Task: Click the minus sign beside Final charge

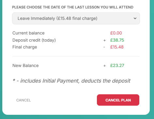Action: tap(104, 47)
